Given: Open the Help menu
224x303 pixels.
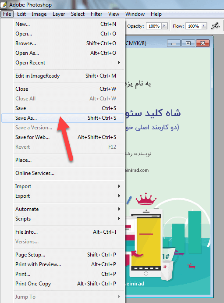Looking at the screenshot, I should point(156,14).
